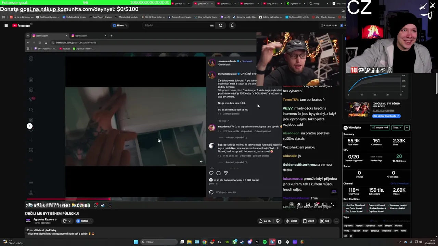Viewport: 438px width, 246px height.
Task: Select the komentar tag chip
Action: (370, 225)
